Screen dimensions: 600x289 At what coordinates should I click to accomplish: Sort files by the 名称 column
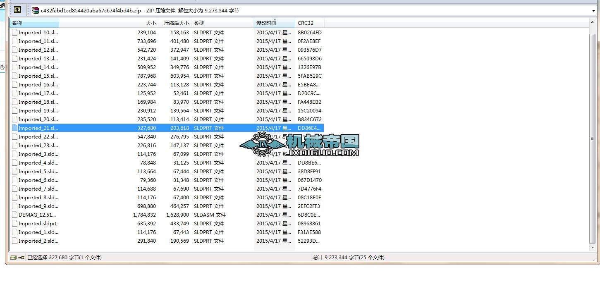(x=33, y=23)
